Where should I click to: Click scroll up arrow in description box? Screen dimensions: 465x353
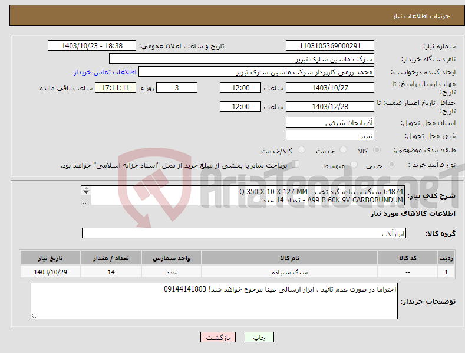pyautogui.click(x=86, y=189)
